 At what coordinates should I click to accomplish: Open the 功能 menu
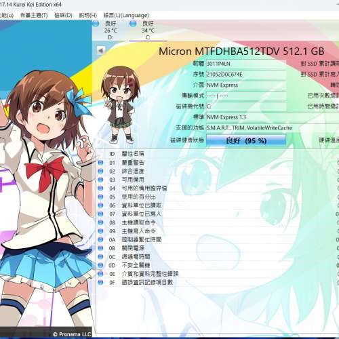point(7,16)
